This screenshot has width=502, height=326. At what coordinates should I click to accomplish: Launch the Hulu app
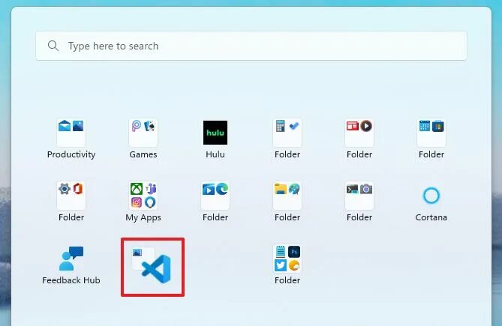point(215,133)
